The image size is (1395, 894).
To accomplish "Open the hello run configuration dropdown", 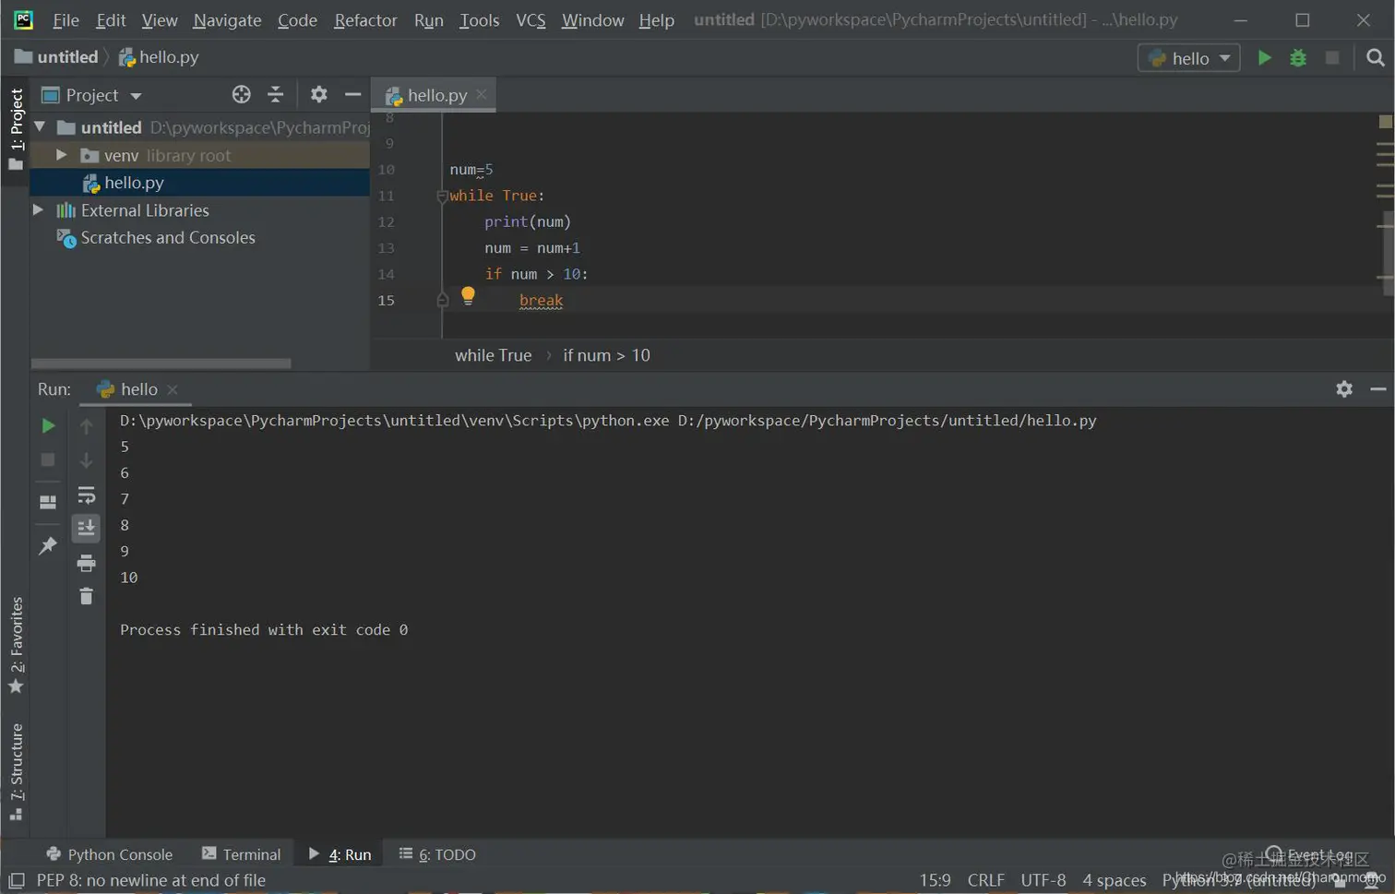I will [x=1188, y=58].
